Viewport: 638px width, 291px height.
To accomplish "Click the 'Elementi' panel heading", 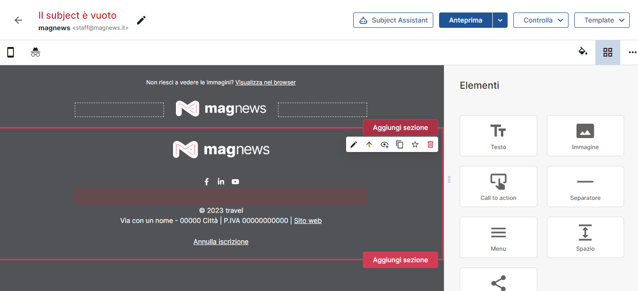I will coord(479,85).
